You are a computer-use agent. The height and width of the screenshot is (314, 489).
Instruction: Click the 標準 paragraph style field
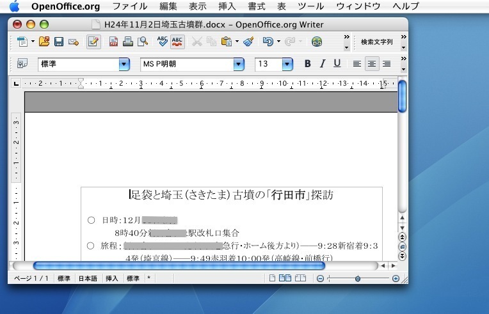pyautogui.click(x=79, y=64)
